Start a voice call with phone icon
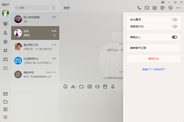The height and width of the screenshot is (122, 184). 139,8
